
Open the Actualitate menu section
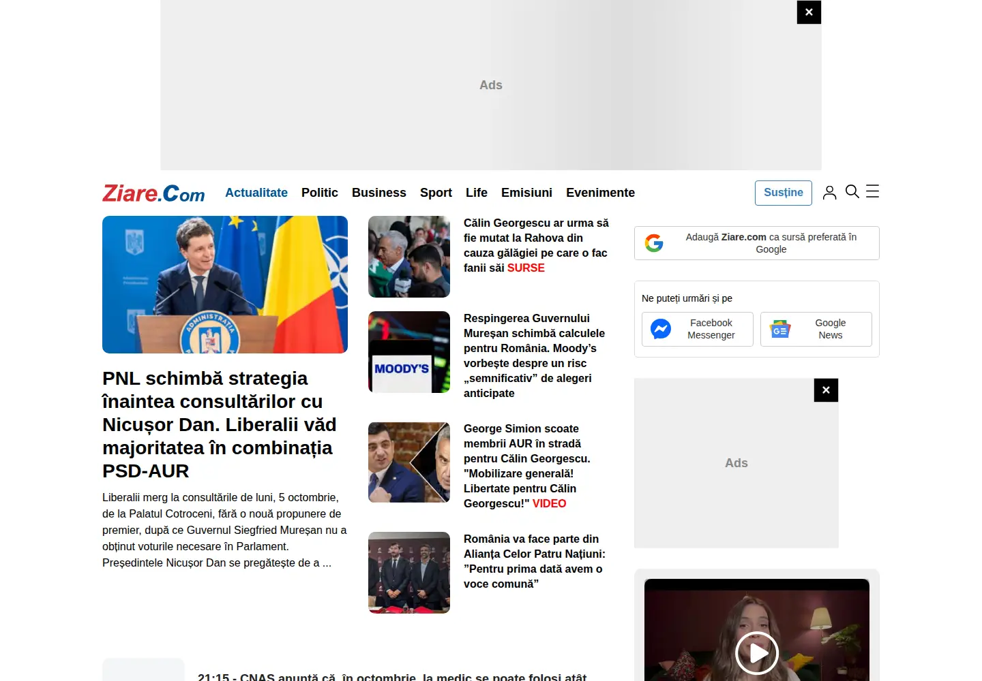pyautogui.click(x=256, y=193)
